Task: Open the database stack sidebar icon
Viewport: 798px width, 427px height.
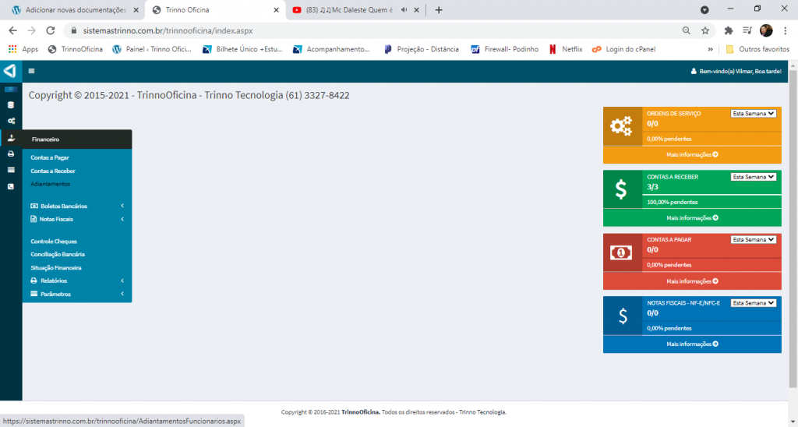Action: click(11, 105)
